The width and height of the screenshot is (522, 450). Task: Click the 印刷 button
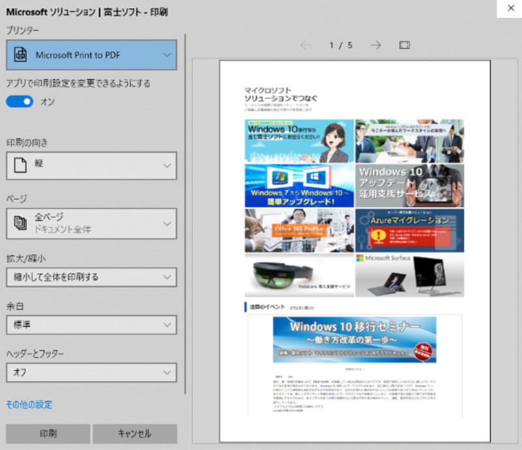coord(48,434)
